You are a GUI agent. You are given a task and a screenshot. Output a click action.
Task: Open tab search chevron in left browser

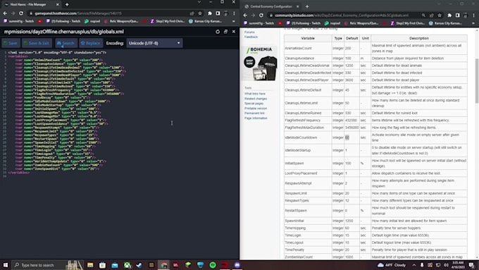[x=199, y=2]
